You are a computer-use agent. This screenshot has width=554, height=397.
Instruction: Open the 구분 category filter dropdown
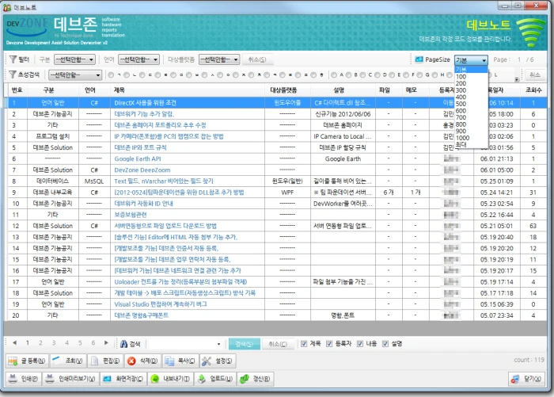(x=74, y=59)
